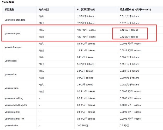Select '0.5 PU/千 tokens' in youtu-embedding row

[86, 98]
